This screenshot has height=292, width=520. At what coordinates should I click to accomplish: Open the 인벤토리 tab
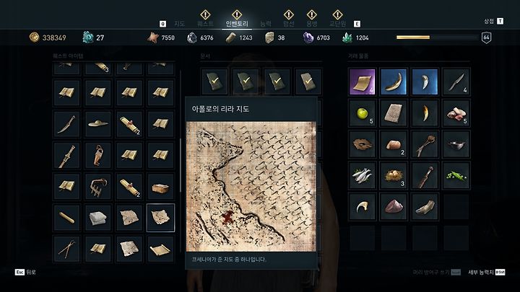(x=237, y=24)
